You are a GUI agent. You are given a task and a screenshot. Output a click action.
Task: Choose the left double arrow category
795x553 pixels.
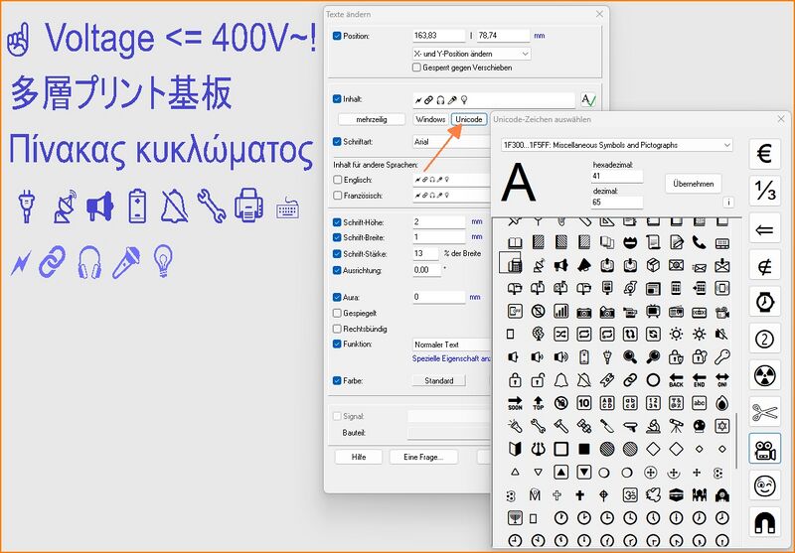764,227
